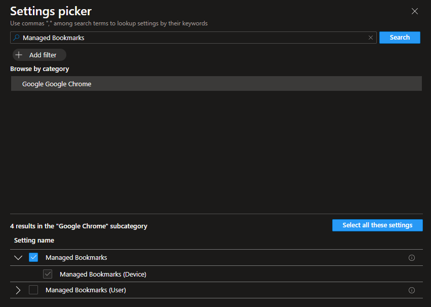Click the Search button
Screen dimensions: 431x307
click(x=400, y=37)
